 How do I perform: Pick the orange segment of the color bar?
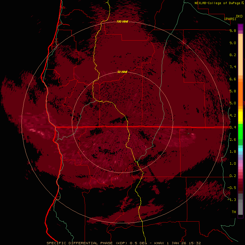click(x=240, y=94)
